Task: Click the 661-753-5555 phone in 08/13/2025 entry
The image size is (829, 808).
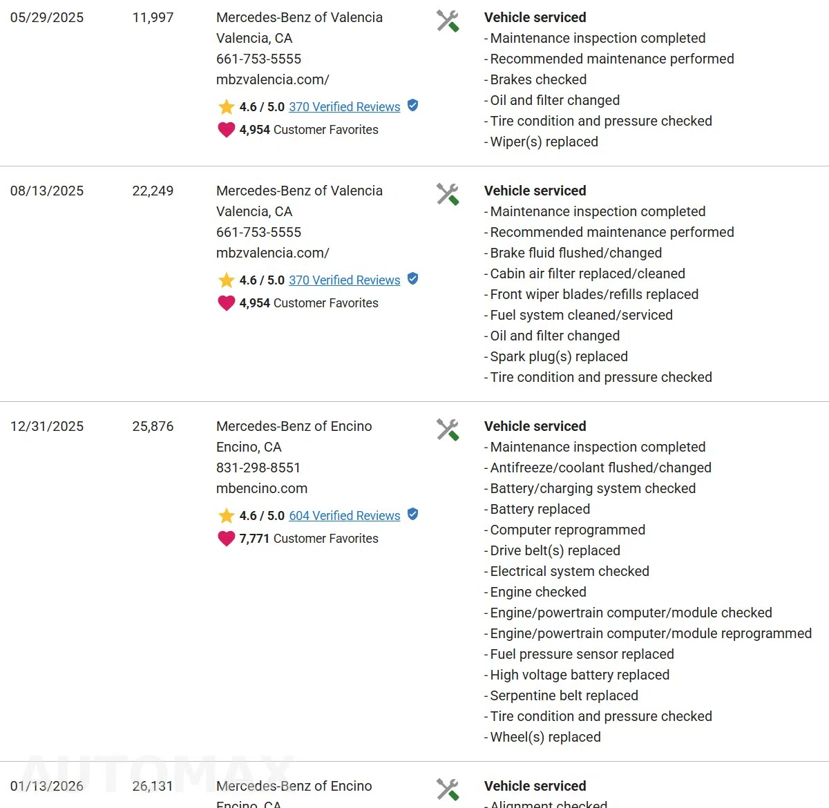Action: pos(258,232)
